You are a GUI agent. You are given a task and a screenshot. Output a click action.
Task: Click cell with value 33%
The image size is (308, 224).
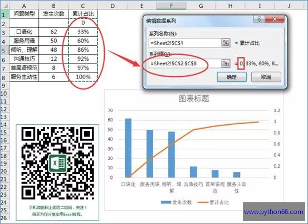[83, 32]
